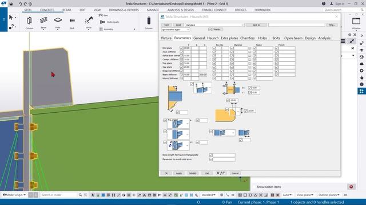Open the Undo history clock icon

point(30,4)
